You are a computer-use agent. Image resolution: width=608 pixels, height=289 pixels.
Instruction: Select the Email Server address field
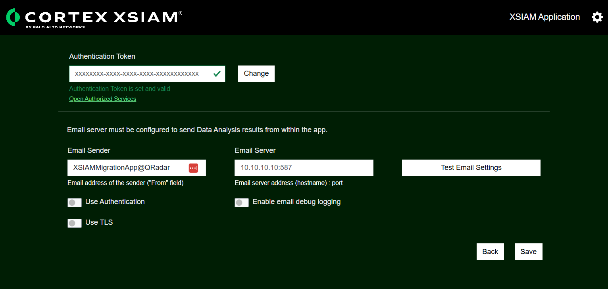tap(304, 168)
